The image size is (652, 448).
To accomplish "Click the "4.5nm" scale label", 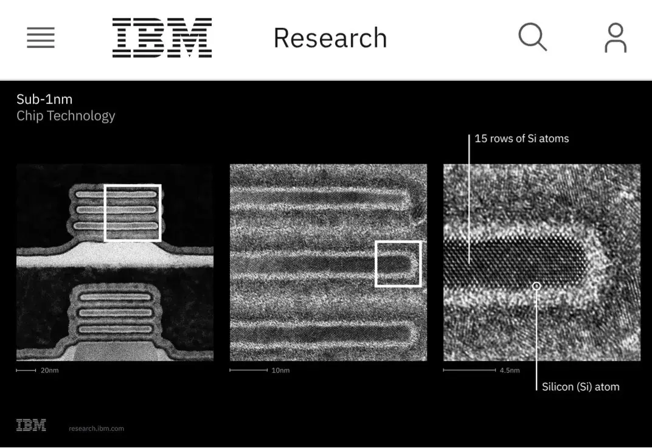I will tap(510, 370).
